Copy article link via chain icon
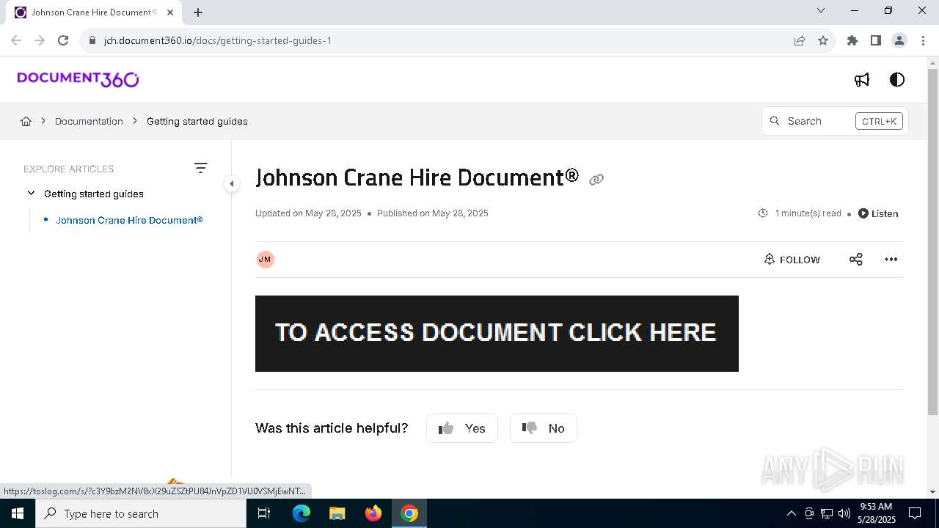Screen dimensions: 939x528 (596, 180)
